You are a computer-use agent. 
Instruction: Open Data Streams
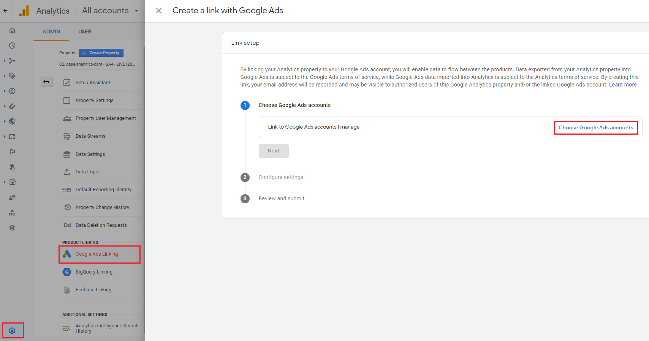coord(100,136)
